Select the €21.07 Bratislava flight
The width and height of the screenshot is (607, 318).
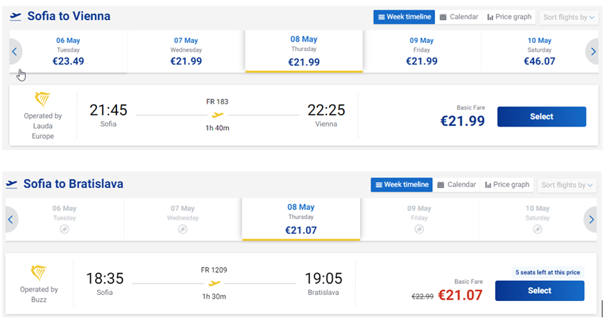540,291
